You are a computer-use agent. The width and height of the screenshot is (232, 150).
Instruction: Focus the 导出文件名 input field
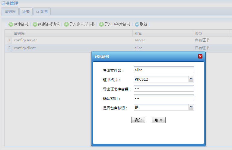click(164, 70)
